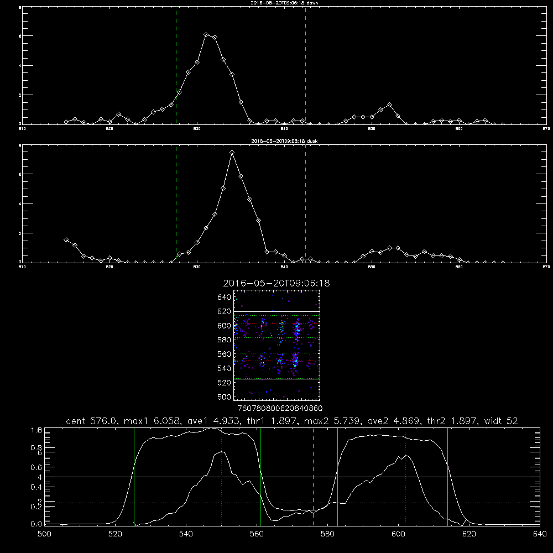Click the 'widt 52' value text

[501, 421]
